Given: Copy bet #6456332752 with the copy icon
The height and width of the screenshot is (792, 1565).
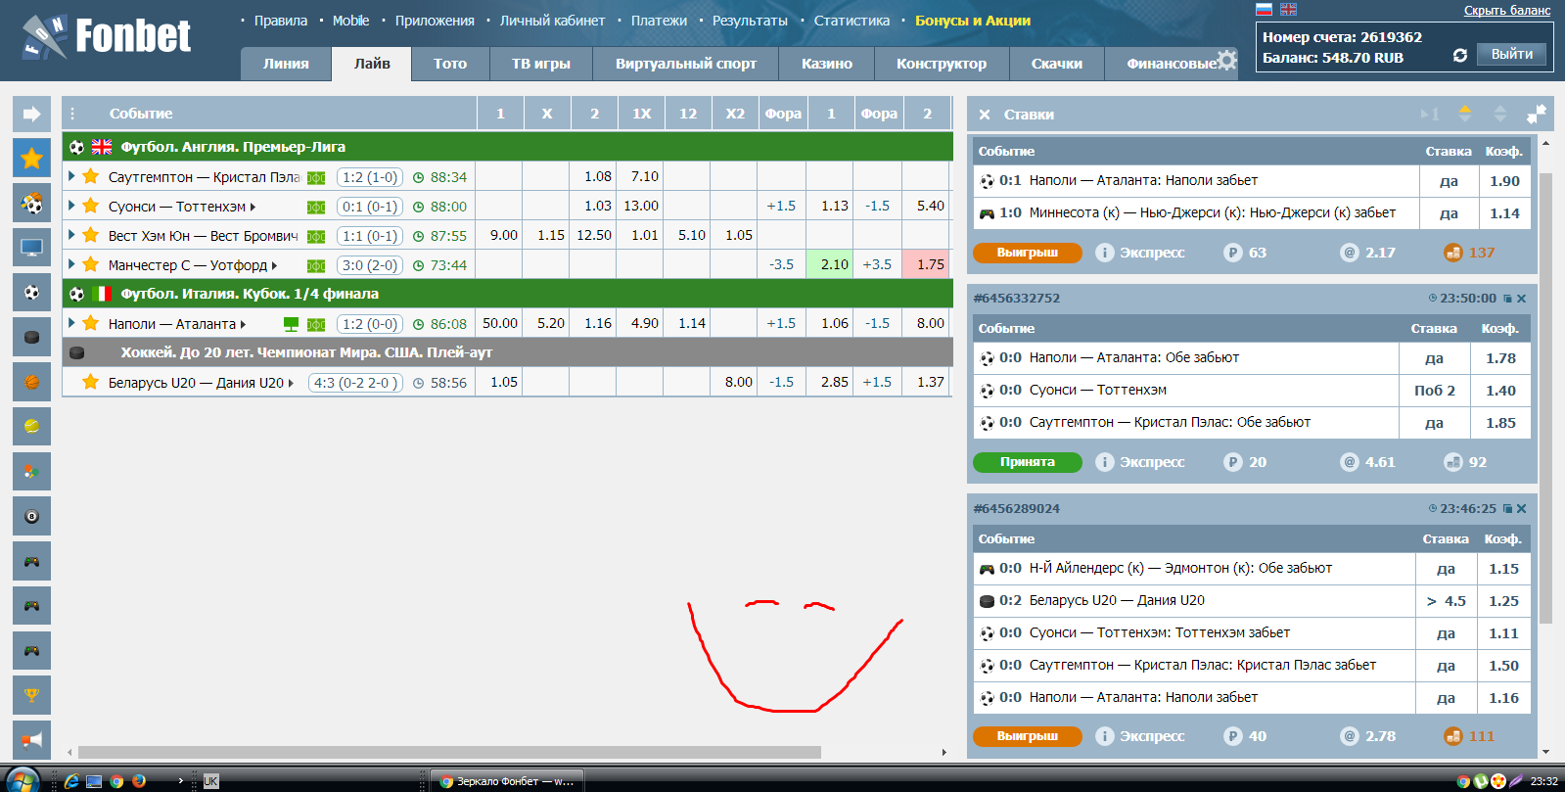Looking at the screenshot, I should point(1507,299).
